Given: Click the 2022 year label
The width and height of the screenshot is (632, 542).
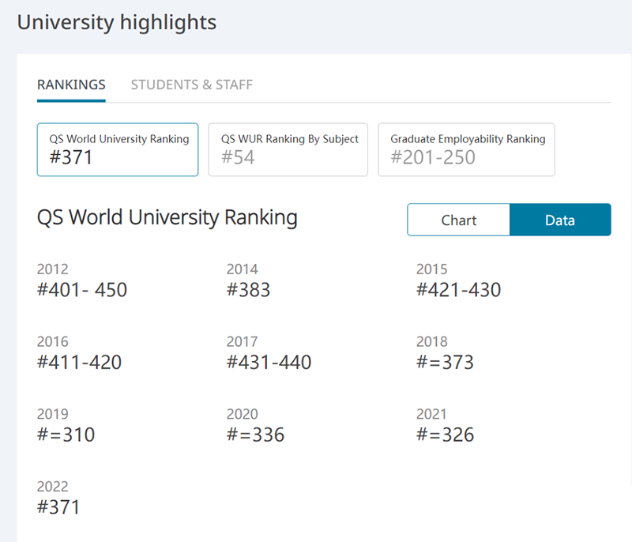Looking at the screenshot, I should click(x=53, y=487).
